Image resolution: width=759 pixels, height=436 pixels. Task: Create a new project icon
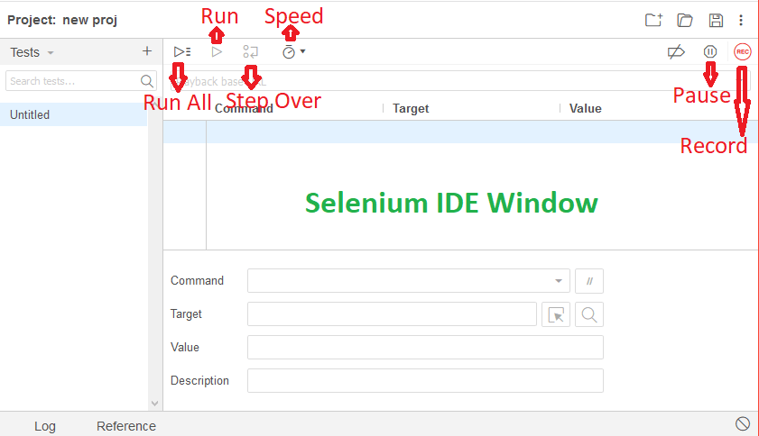point(653,20)
